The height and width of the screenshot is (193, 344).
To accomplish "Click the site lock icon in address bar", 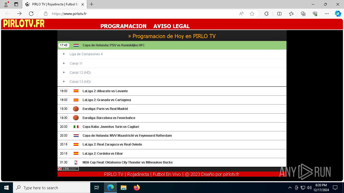I will point(46,14).
